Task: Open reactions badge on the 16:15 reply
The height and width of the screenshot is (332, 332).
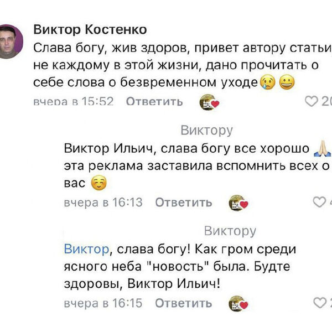Action: pos(238,303)
